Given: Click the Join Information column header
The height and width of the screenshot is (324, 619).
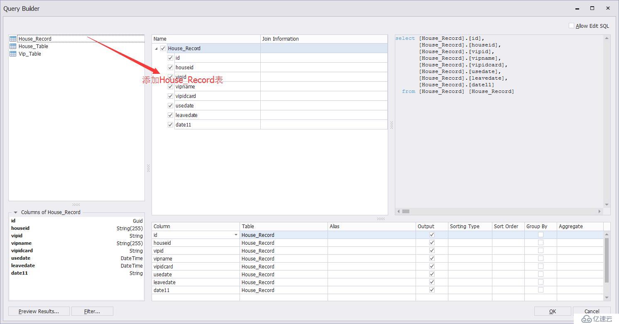Looking at the screenshot, I should [x=324, y=39].
